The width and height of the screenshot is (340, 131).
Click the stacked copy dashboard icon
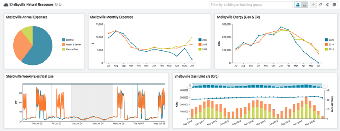(x=334, y=5)
